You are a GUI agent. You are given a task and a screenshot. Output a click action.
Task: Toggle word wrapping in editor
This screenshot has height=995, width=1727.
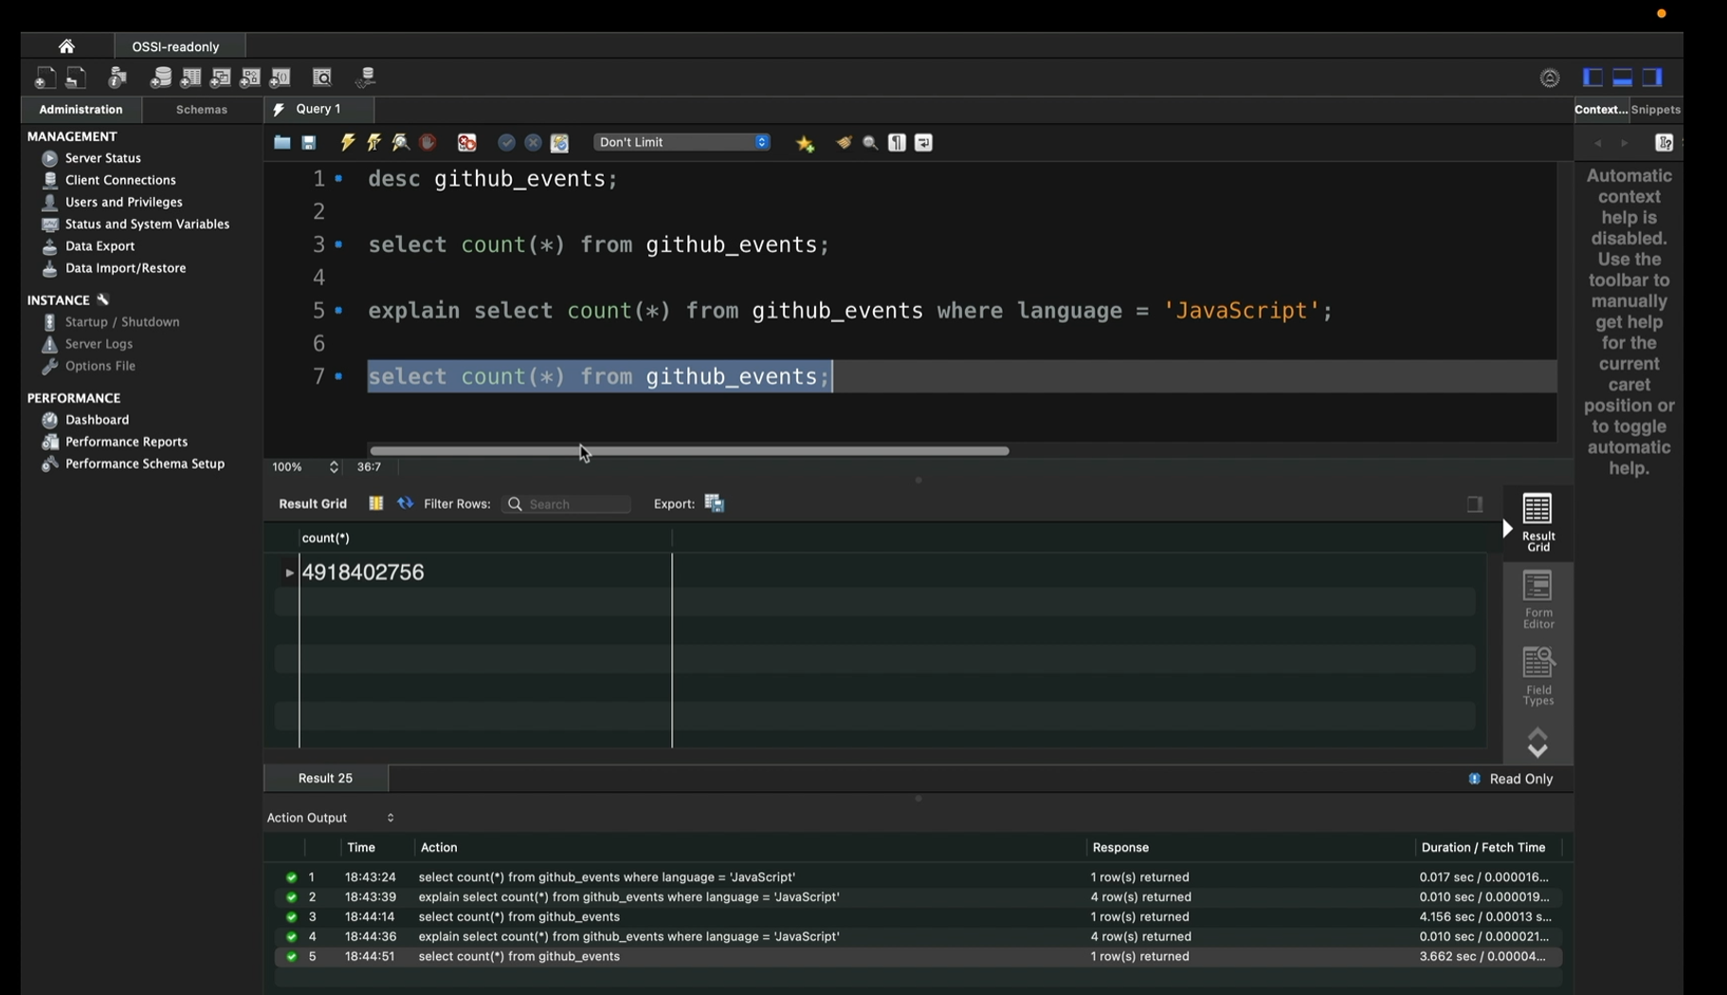(x=923, y=142)
